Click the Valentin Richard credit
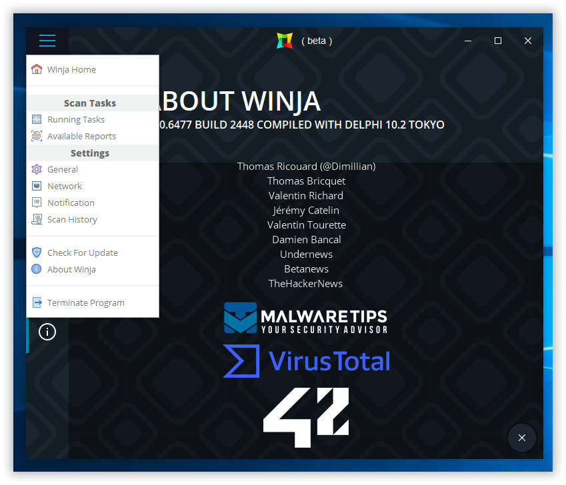 306,195
